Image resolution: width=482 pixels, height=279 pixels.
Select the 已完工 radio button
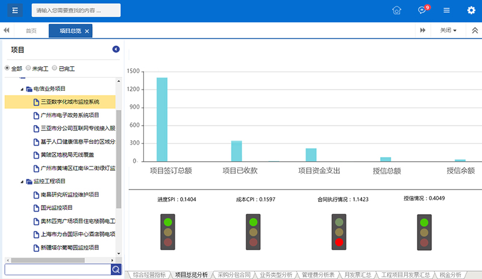(x=54, y=68)
